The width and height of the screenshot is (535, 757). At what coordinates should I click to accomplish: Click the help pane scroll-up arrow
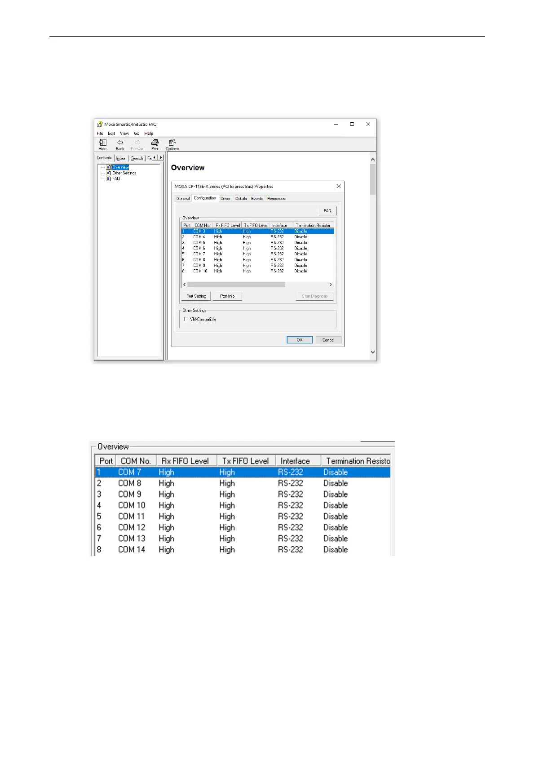372,160
